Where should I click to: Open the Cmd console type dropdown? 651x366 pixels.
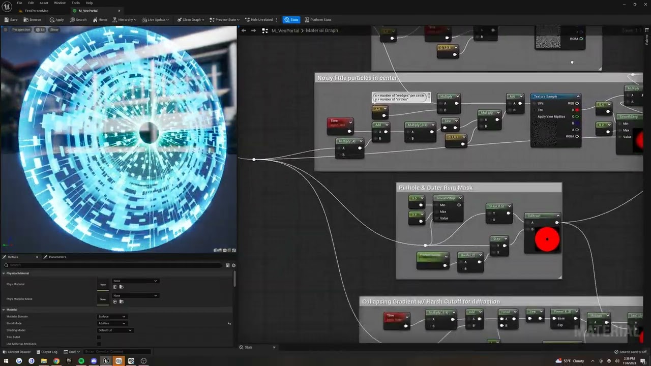pyautogui.click(x=72, y=352)
